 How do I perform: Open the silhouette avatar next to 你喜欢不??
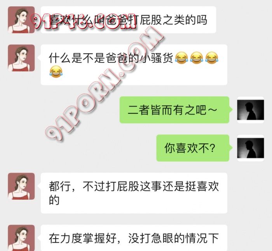(x=251, y=148)
